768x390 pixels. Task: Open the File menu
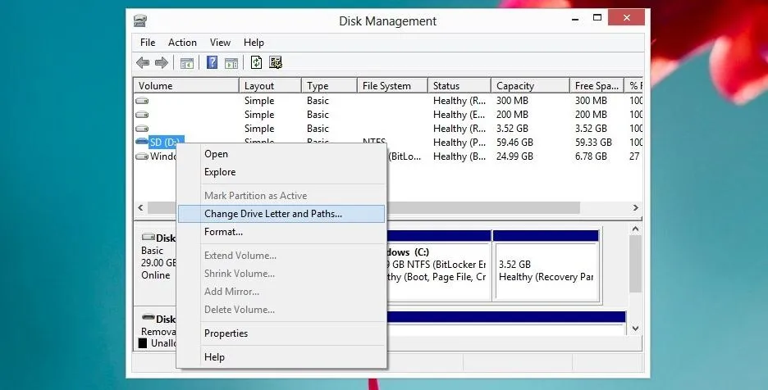pos(148,43)
